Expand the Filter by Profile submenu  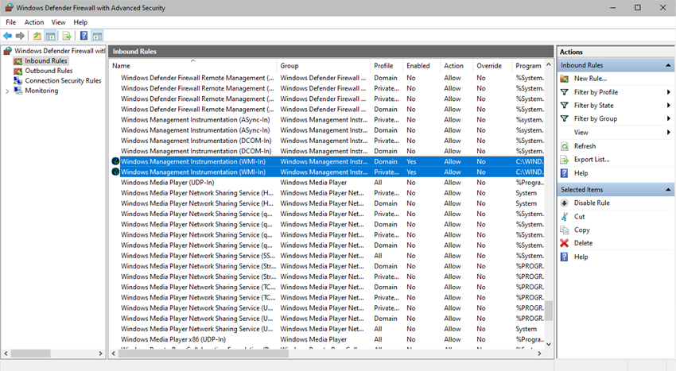point(668,92)
